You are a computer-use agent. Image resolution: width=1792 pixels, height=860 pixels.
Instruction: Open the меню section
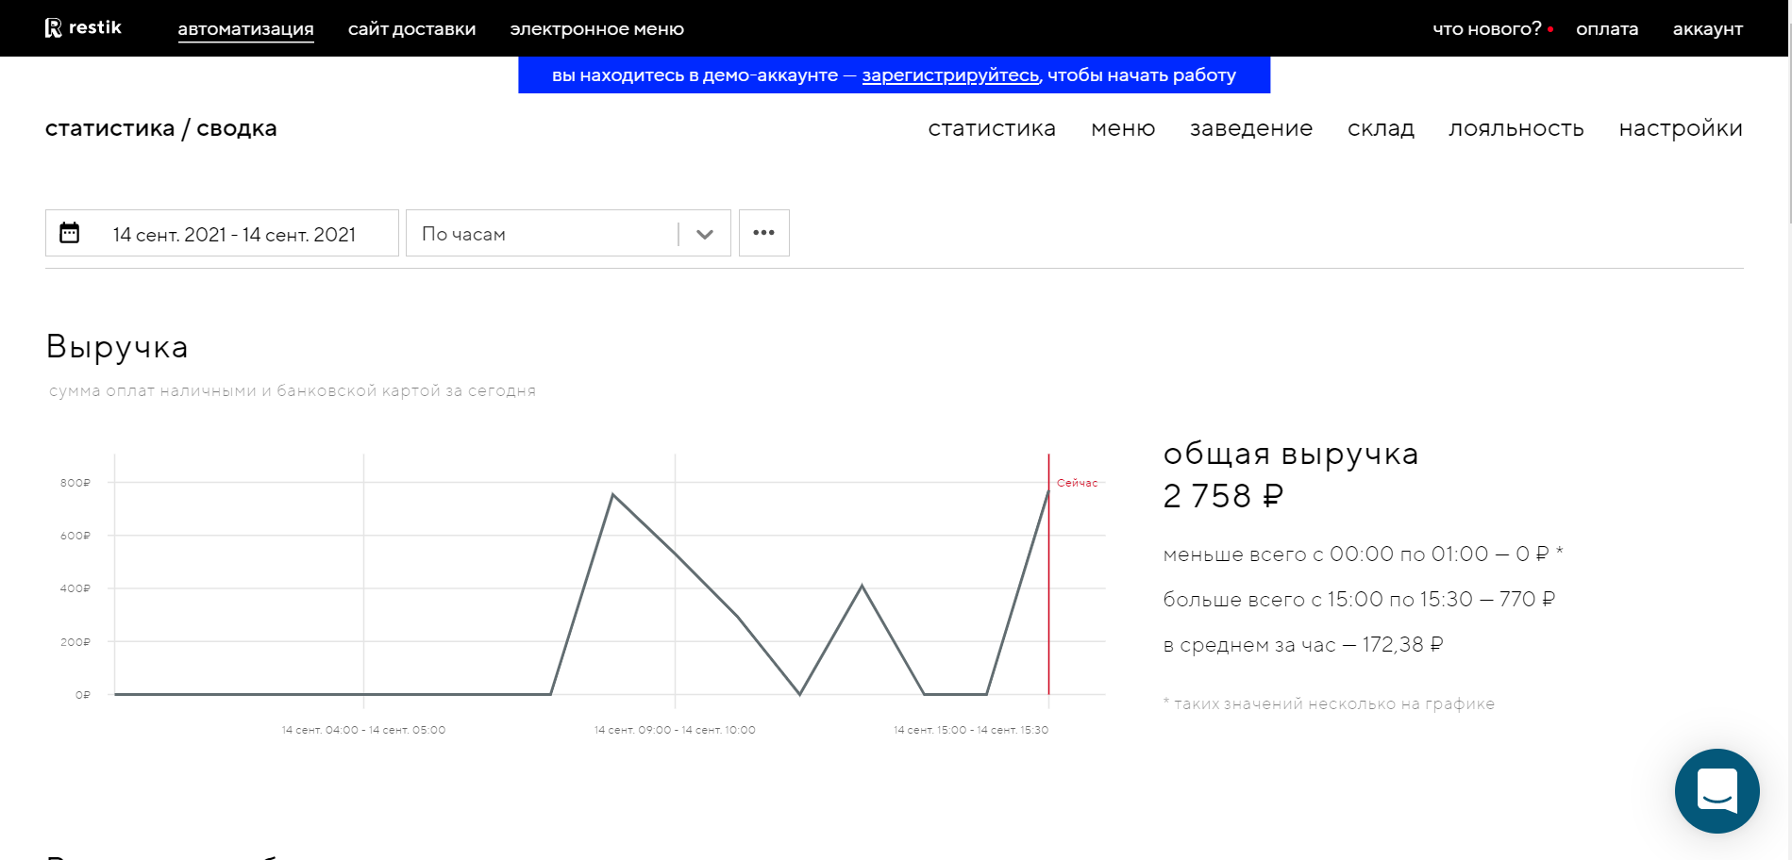(x=1123, y=128)
